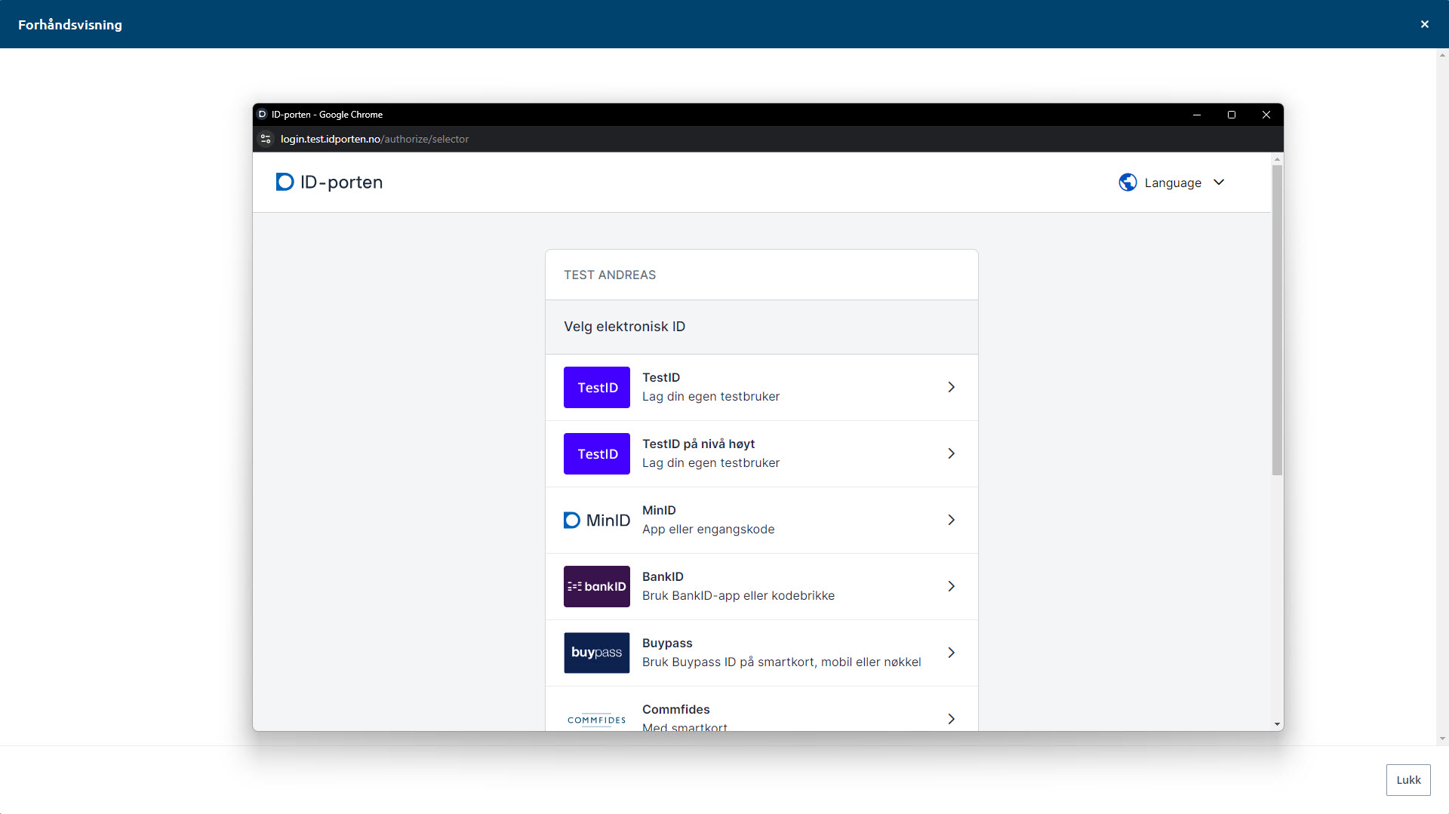Click 'Lag din egen testbruker' under nivå høyt
1449x814 pixels.
pos(711,462)
